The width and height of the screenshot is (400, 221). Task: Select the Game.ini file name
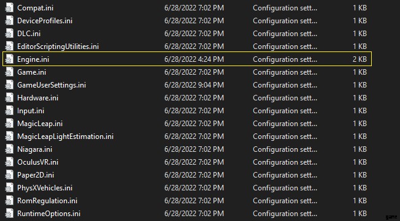click(32, 72)
